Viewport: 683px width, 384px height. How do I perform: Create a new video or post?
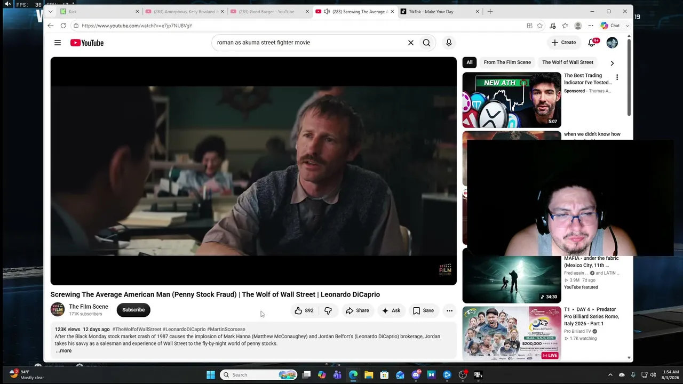click(563, 43)
